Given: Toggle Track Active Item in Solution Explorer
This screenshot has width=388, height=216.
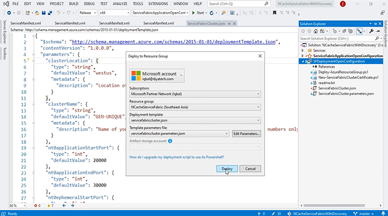Looking at the screenshot, I should pos(359,31).
